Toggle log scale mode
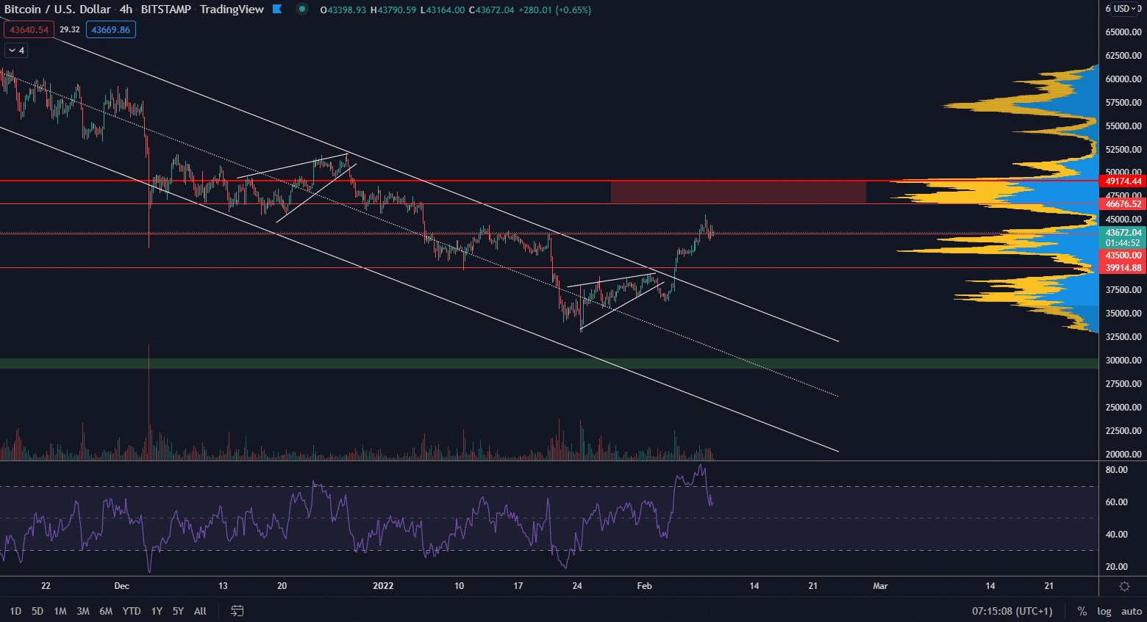The width and height of the screenshot is (1147, 622). [x=1104, y=611]
